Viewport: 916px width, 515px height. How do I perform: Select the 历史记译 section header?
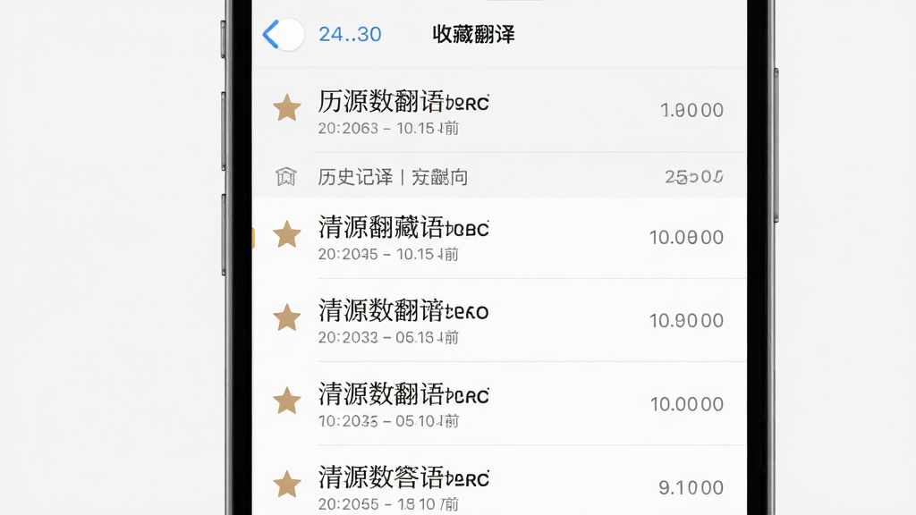click(x=499, y=176)
